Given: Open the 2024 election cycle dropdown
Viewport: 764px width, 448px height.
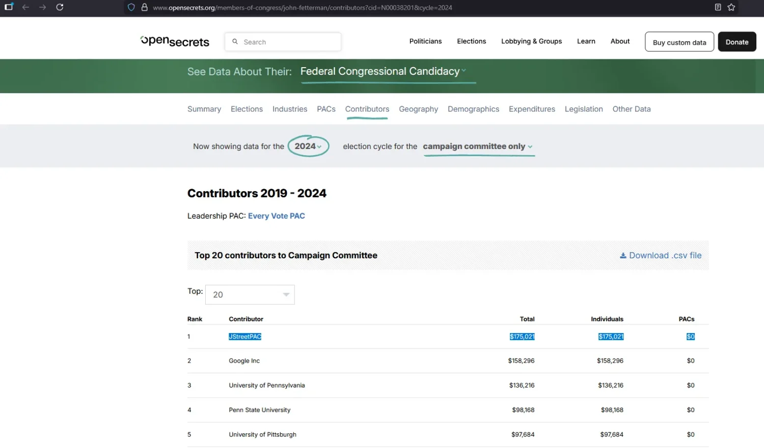Looking at the screenshot, I should tap(308, 146).
